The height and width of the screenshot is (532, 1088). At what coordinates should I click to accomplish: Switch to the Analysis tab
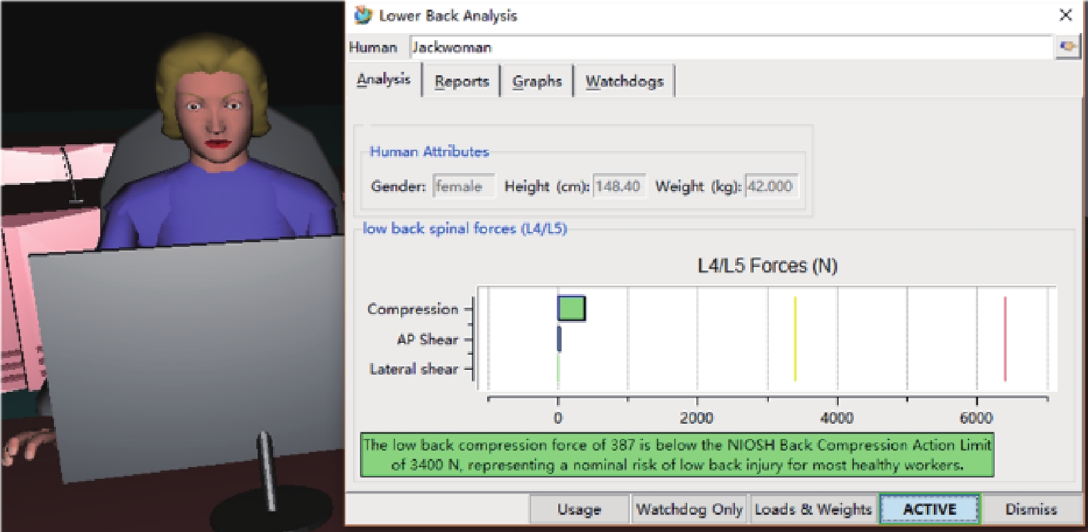point(383,80)
